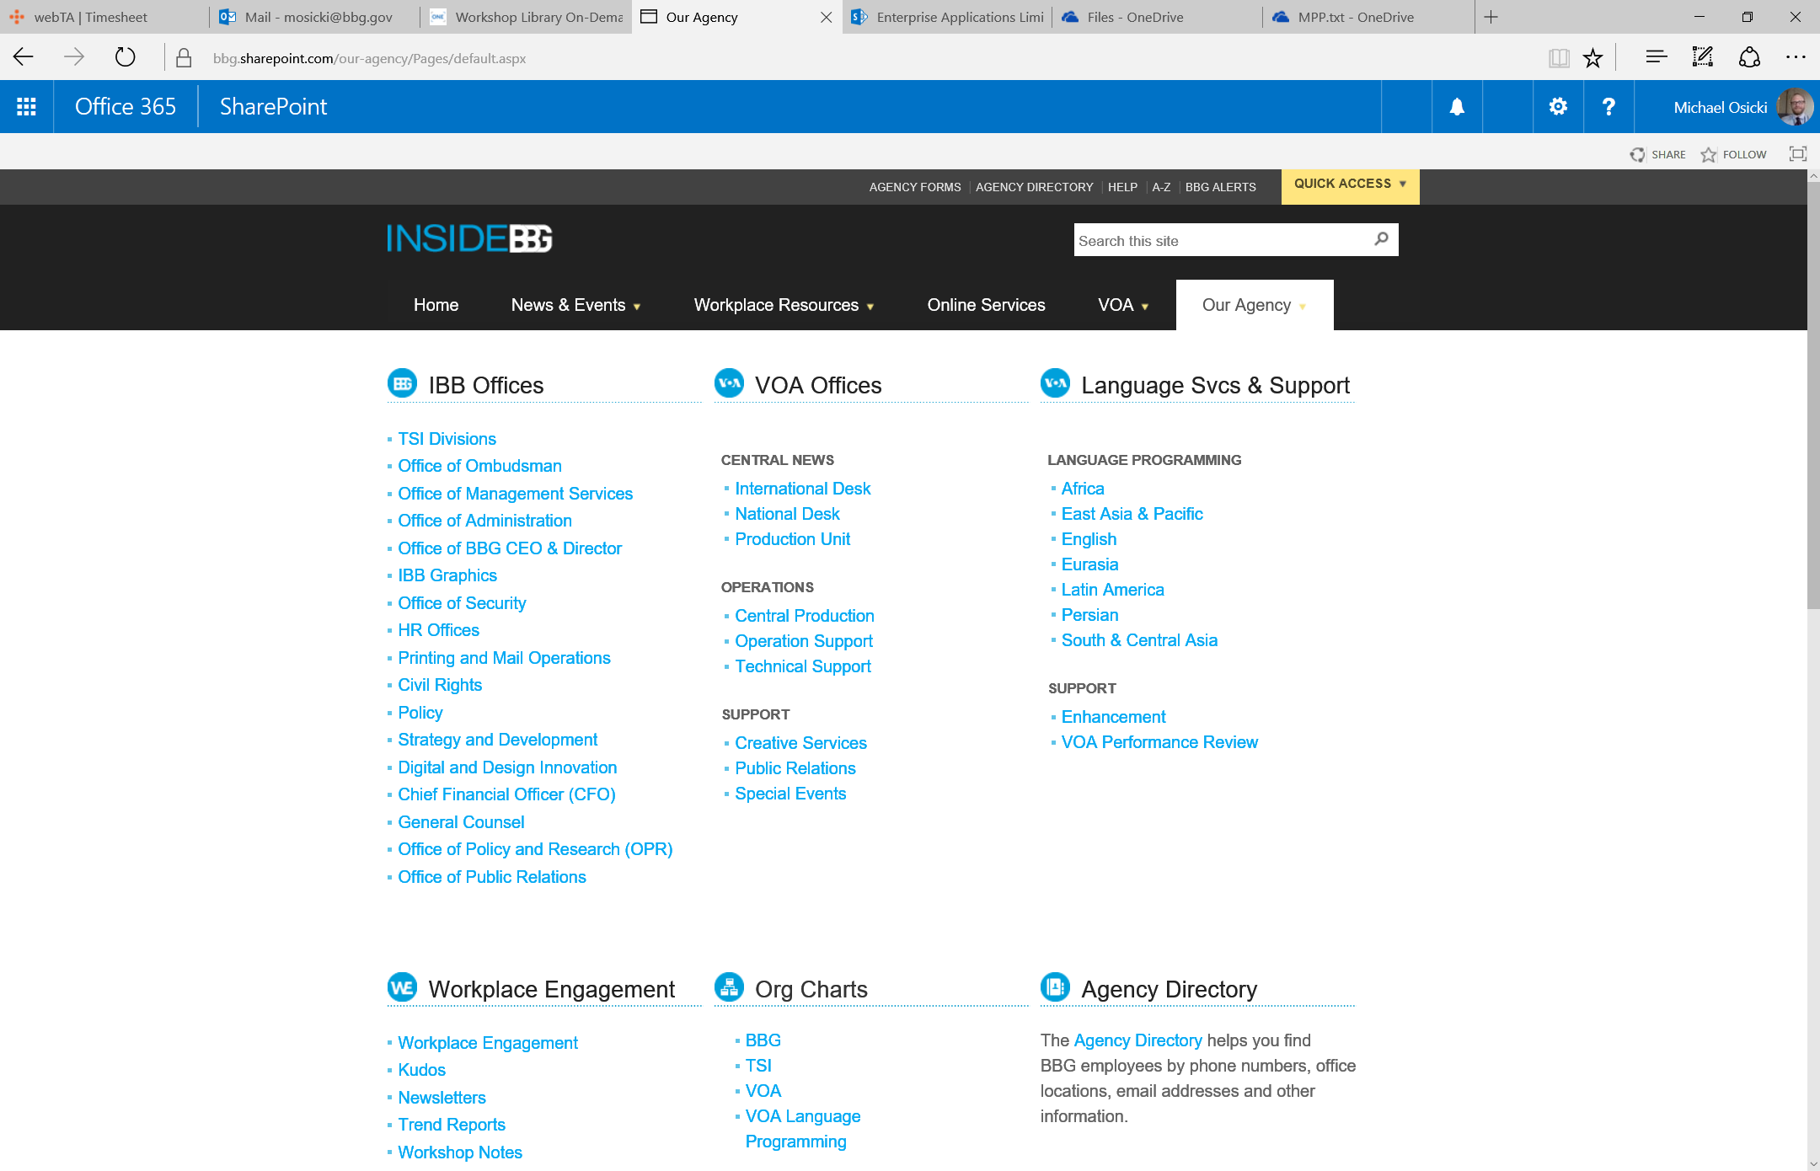Switch to MPP.txt OneDrive tab
The width and height of the screenshot is (1820, 1171).
click(x=1368, y=17)
